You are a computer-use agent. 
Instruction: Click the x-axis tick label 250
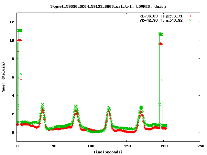[x=201, y=146]
